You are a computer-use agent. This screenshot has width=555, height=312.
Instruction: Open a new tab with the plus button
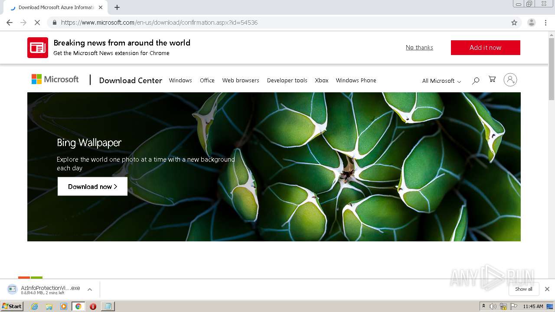[x=117, y=7]
